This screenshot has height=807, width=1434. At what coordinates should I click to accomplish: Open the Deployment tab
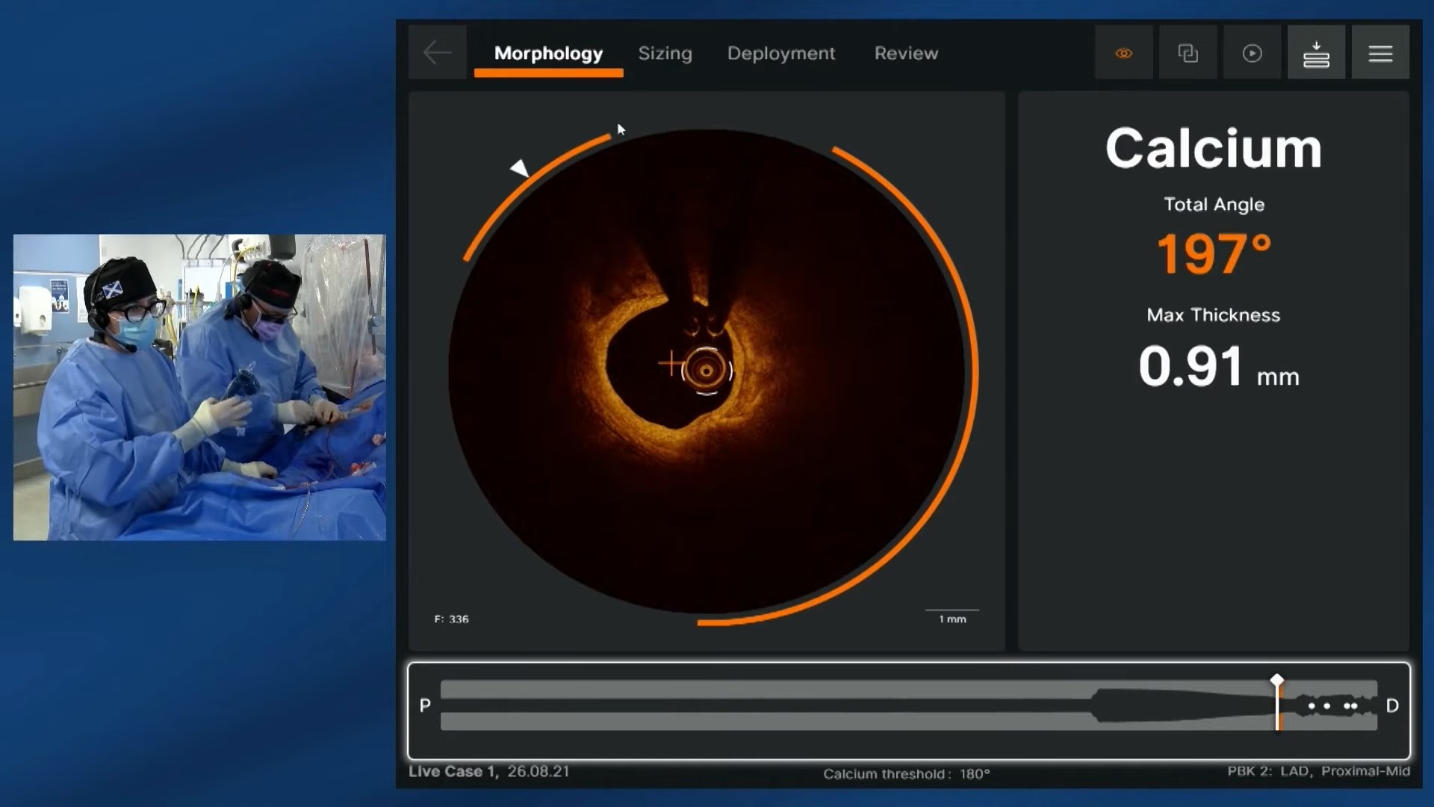[780, 53]
